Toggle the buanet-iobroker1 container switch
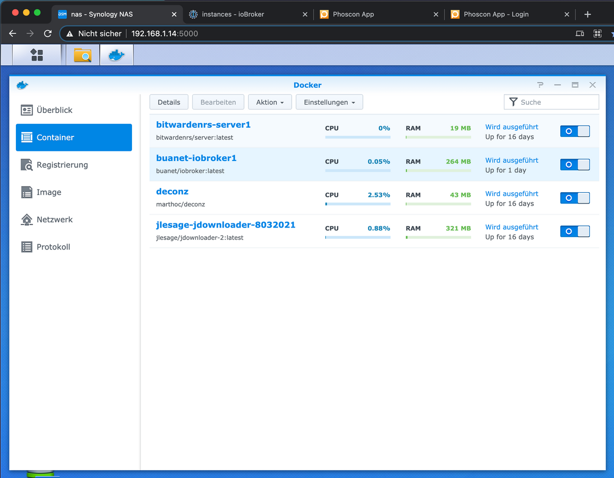The width and height of the screenshot is (614, 478). pyautogui.click(x=575, y=165)
